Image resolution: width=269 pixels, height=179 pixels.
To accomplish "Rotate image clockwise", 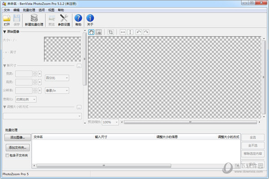I will point(146,32).
